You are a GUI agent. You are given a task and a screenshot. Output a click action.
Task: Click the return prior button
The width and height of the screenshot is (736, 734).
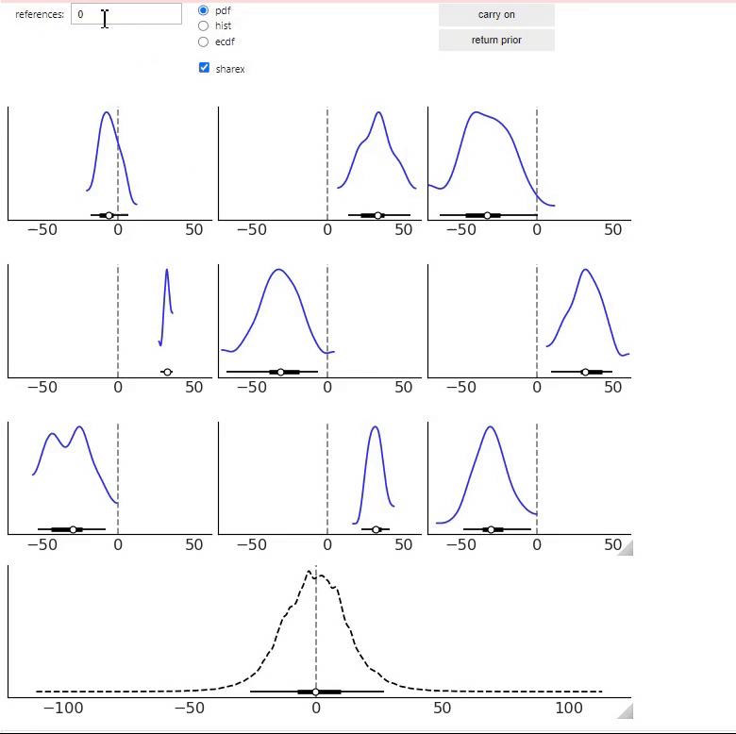tap(496, 41)
